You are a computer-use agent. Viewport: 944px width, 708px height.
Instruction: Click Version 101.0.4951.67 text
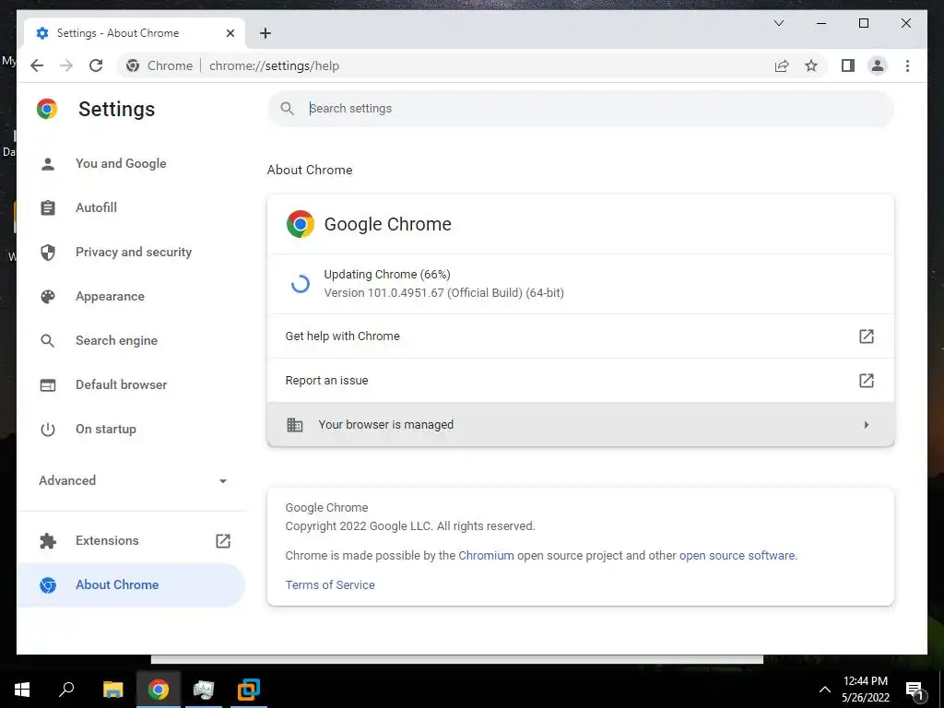tap(443, 293)
